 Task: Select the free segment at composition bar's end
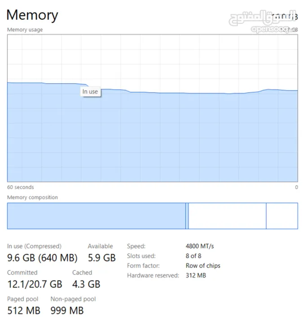click(x=282, y=216)
